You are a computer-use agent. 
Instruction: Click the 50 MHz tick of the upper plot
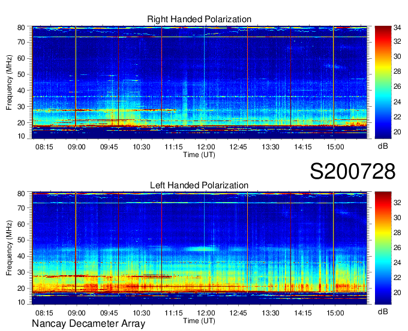coord(21,74)
